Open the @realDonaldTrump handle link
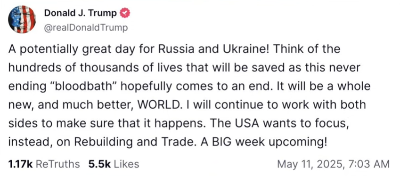 [86, 28]
